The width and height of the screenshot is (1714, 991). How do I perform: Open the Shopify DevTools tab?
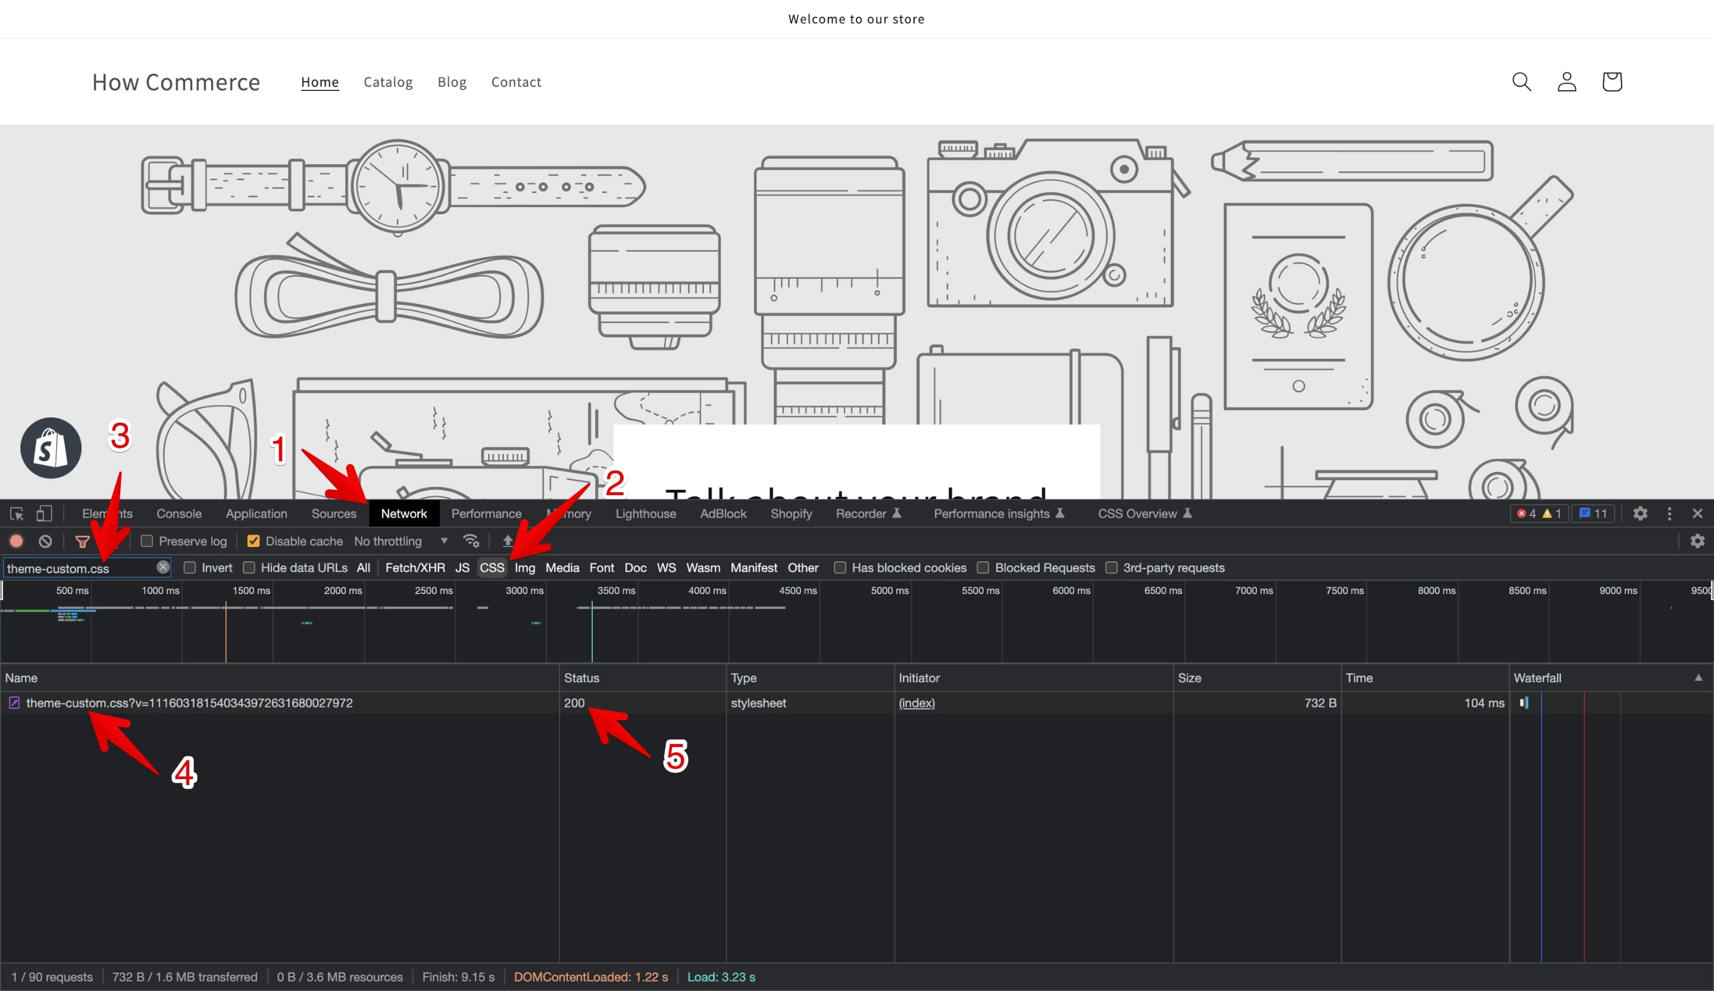tap(791, 514)
